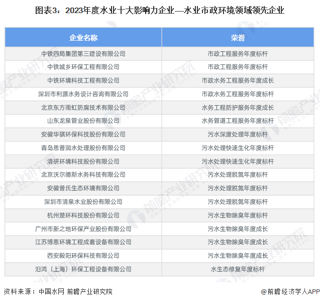Click the honor 水务工程防护服务年度成长
This screenshot has width=320, height=302.
(238, 108)
